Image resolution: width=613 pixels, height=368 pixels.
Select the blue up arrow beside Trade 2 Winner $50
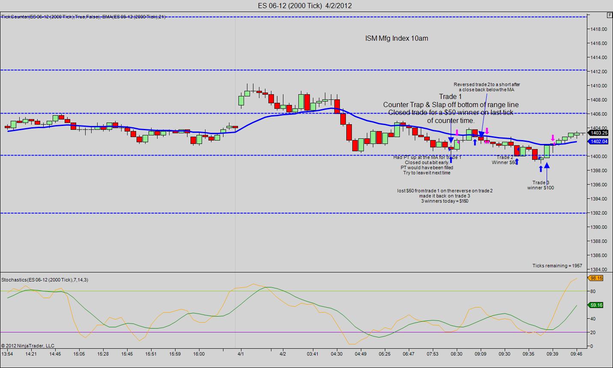coord(517,162)
